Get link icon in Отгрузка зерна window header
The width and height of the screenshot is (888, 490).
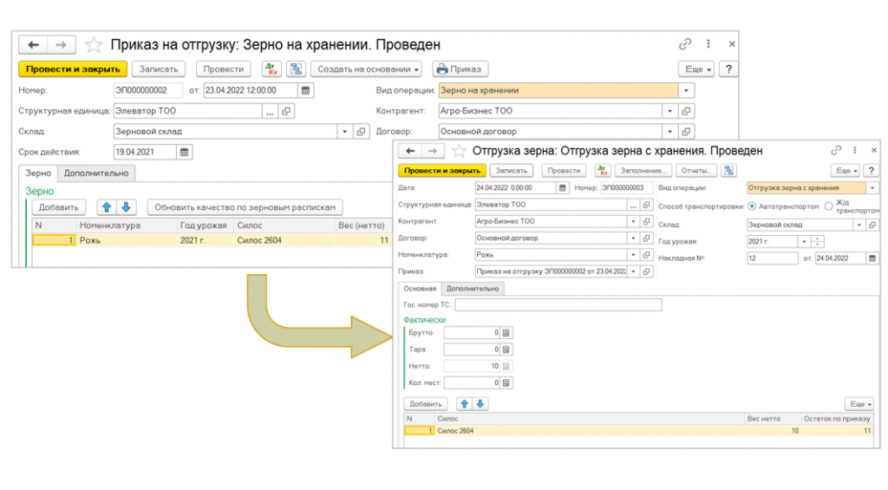[836, 151]
